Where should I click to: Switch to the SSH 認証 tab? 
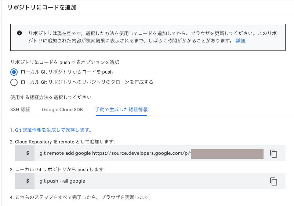20,109
